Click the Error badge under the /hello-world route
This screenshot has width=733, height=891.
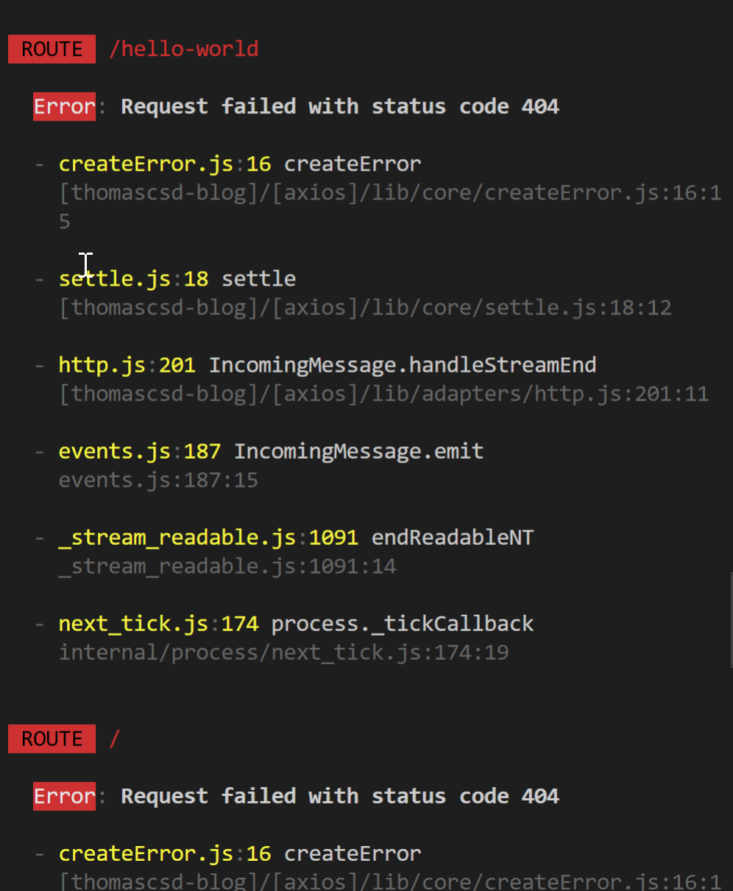click(x=65, y=107)
